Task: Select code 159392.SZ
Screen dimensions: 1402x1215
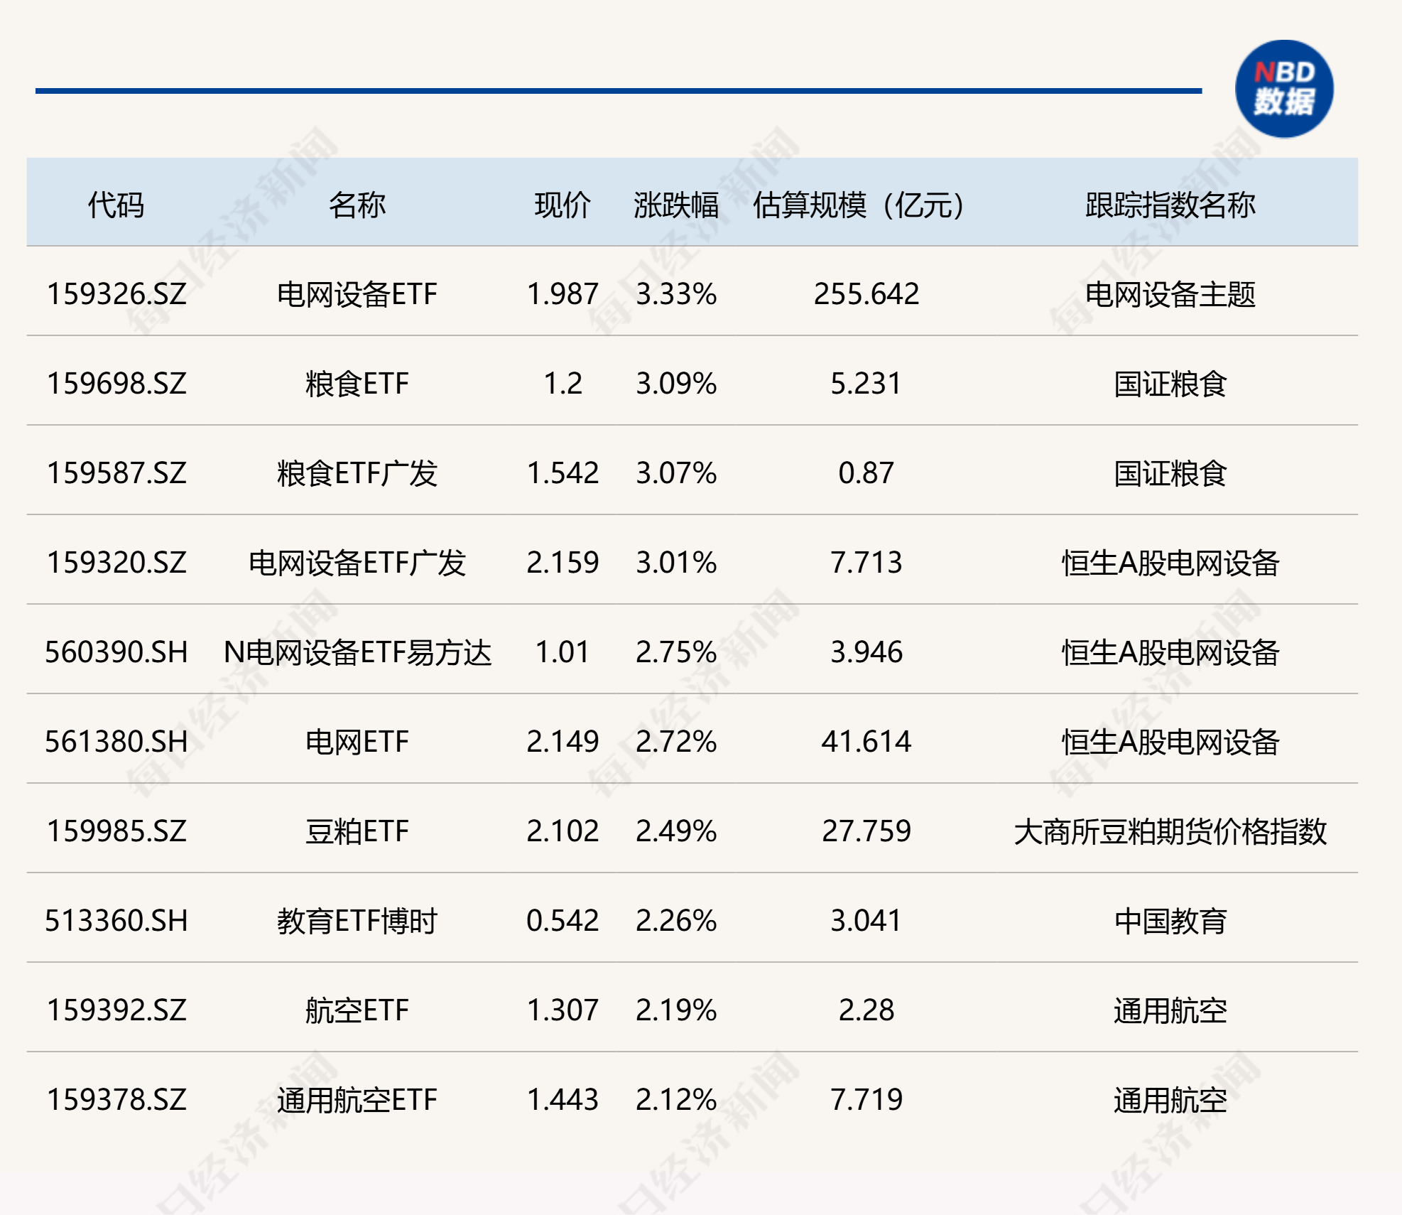Action: click(116, 1010)
